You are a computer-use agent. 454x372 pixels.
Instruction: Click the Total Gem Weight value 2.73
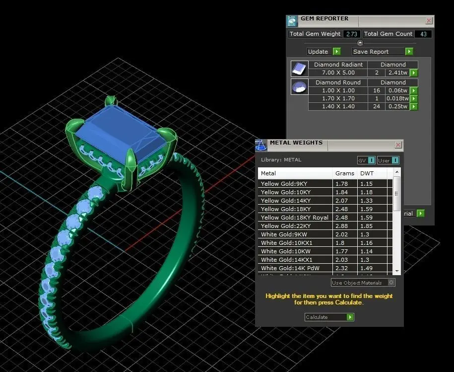coord(351,34)
